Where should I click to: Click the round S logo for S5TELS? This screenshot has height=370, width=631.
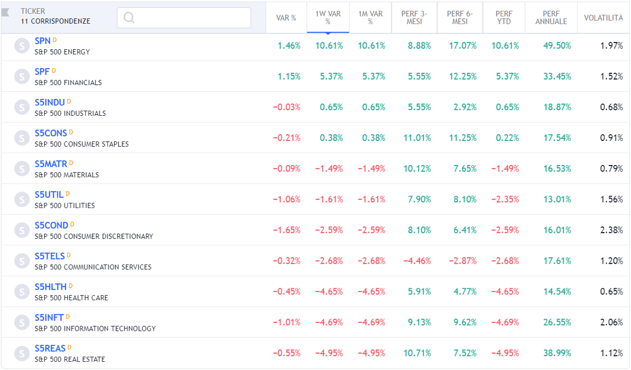click(x=21, y=261)
